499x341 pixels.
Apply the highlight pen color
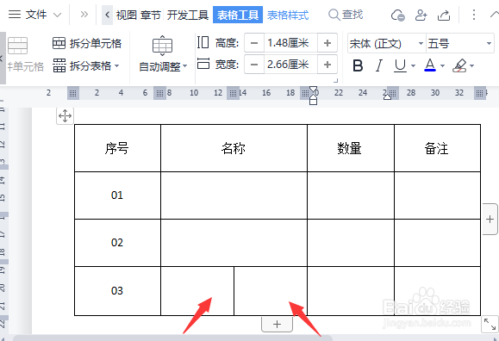459,65
